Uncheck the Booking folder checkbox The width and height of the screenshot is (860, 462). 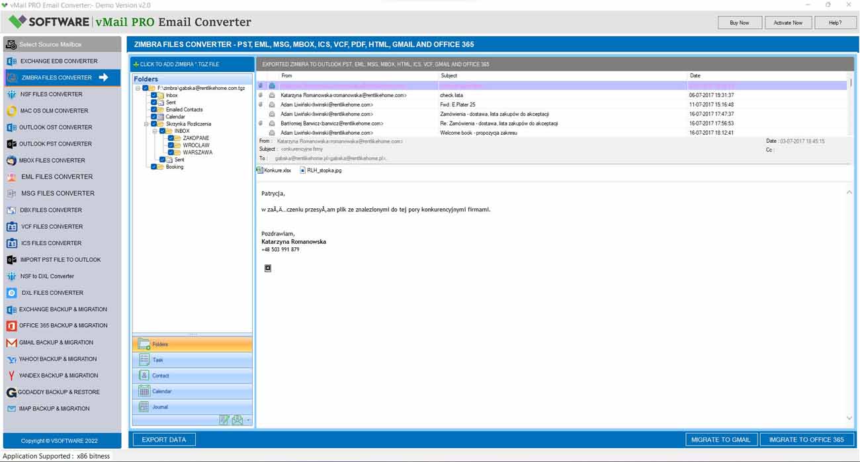point(153,167)
